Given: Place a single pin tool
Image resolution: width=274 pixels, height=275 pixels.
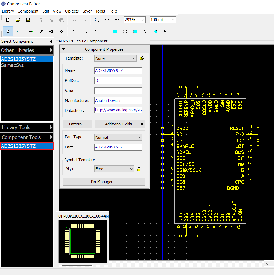Looking at the screenshot, I should (31, 32).
